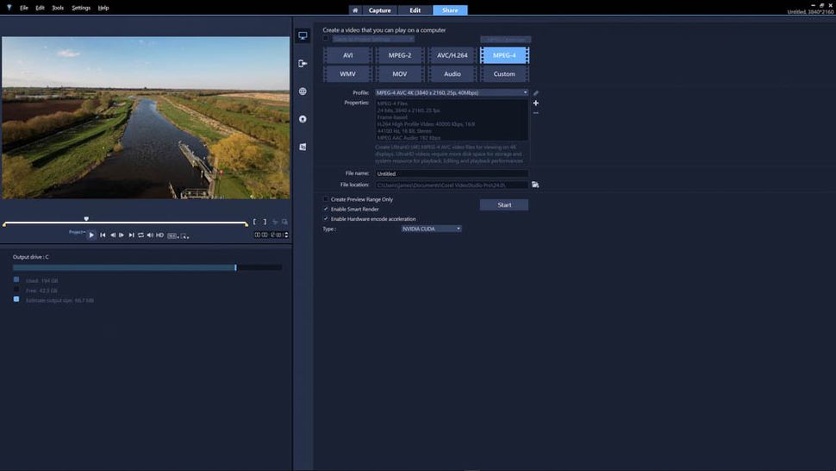Open the Edit menu
This screenshot has height=471, width=836.
tap(40, 8)
